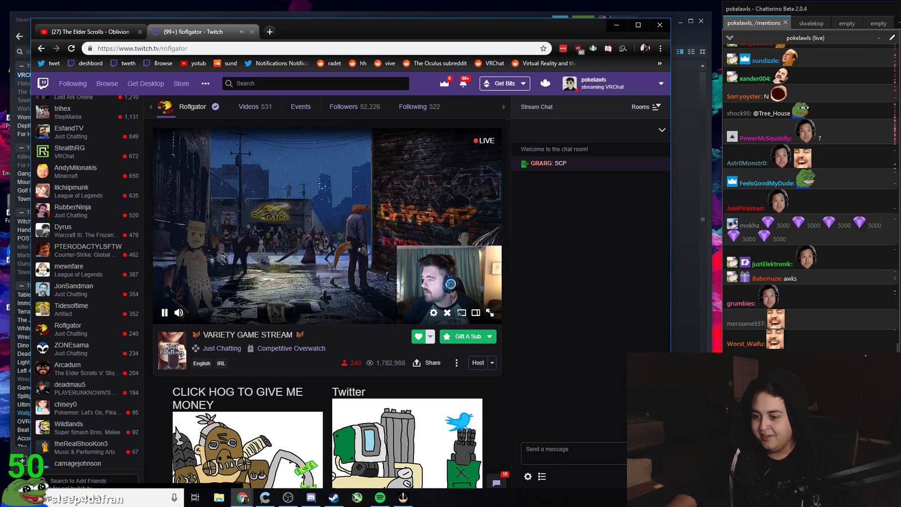Share the stream with the Share button
Screen dimensions: 901x507
(427, 363)
